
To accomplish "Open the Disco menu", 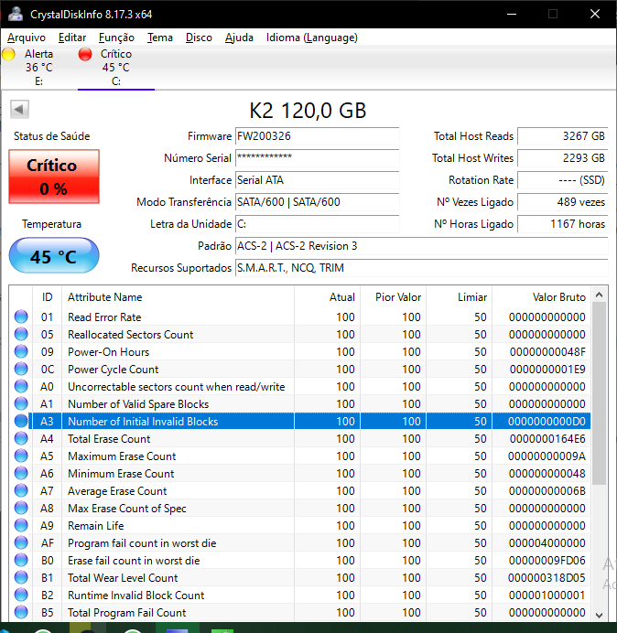I will [199, 38].
